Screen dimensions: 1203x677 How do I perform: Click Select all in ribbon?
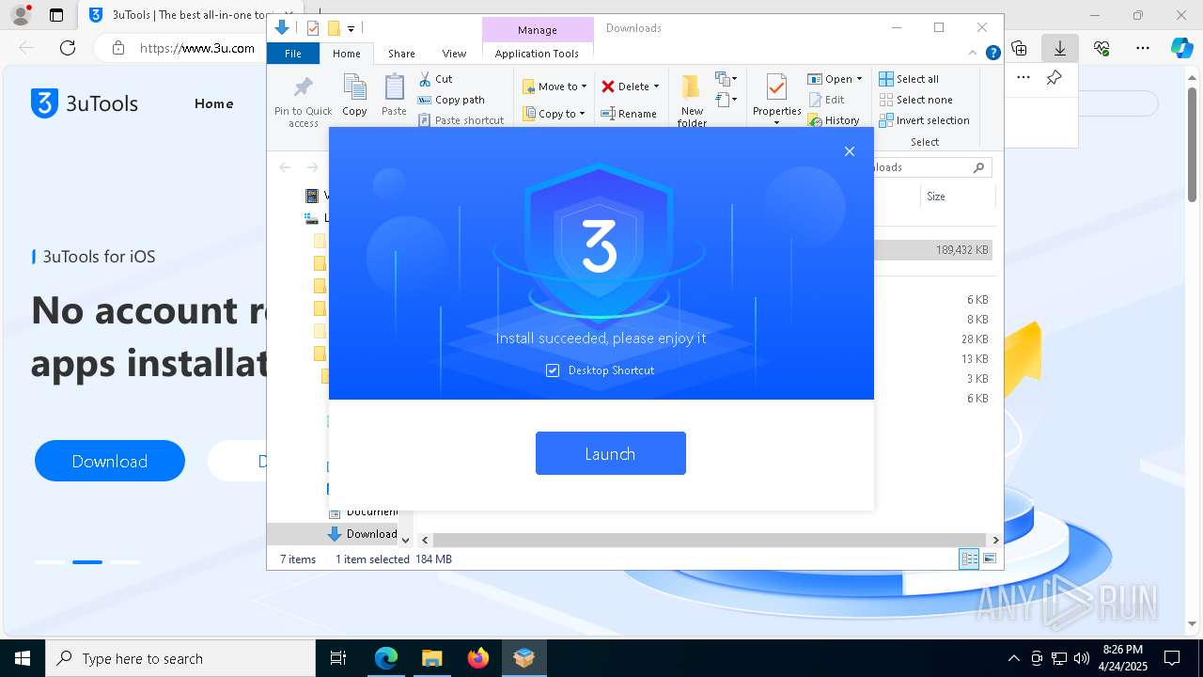[909, 79]
